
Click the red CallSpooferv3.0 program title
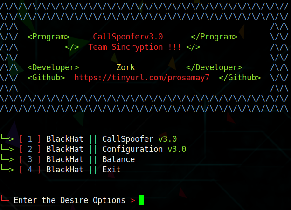128,37
